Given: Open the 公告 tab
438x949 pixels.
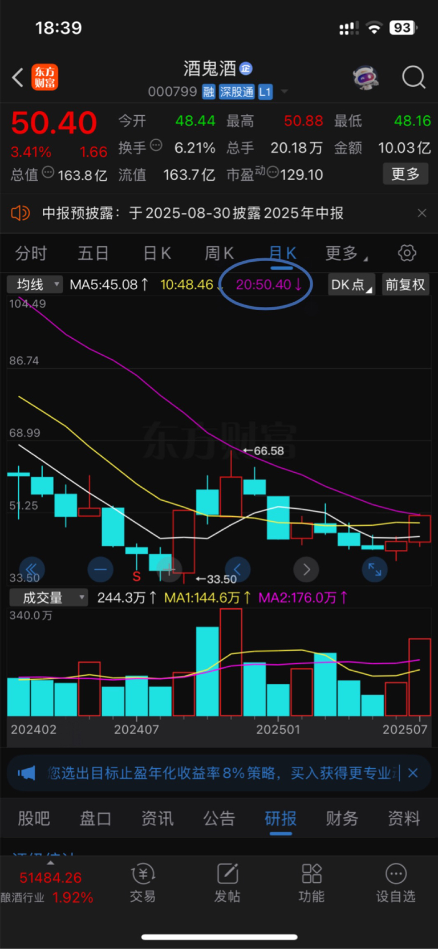Looking at the screenshot, I should click(219, 818).
